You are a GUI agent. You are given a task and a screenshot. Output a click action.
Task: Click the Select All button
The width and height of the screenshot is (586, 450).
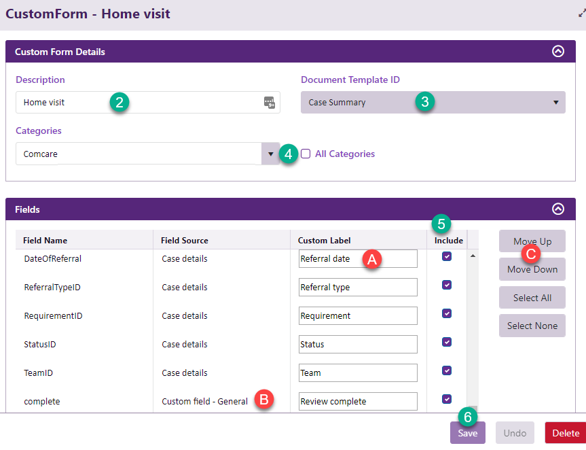coord(532,298)
